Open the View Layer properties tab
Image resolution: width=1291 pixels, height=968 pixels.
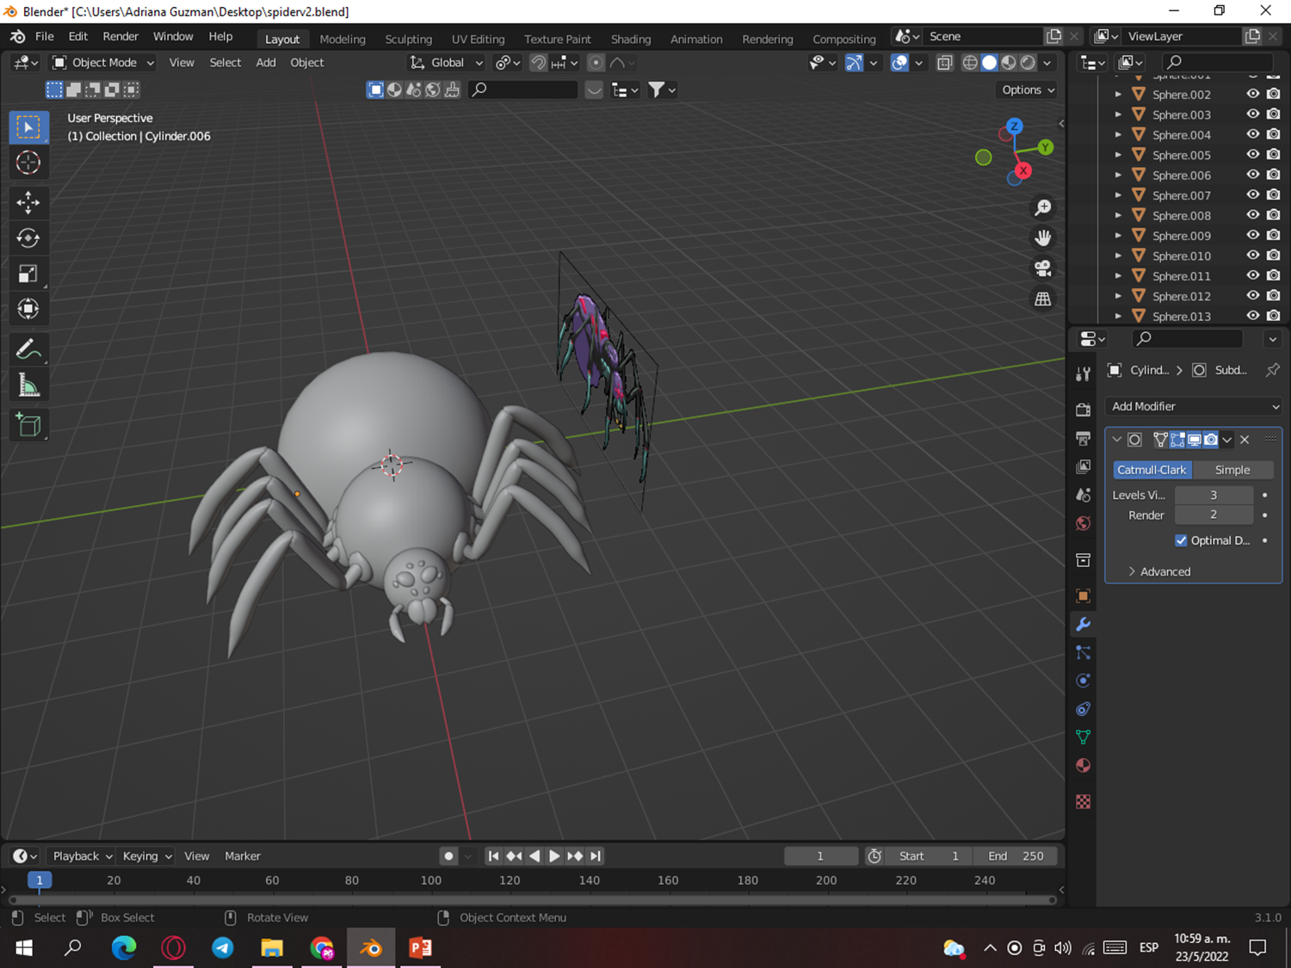[x=1084, y=466]
